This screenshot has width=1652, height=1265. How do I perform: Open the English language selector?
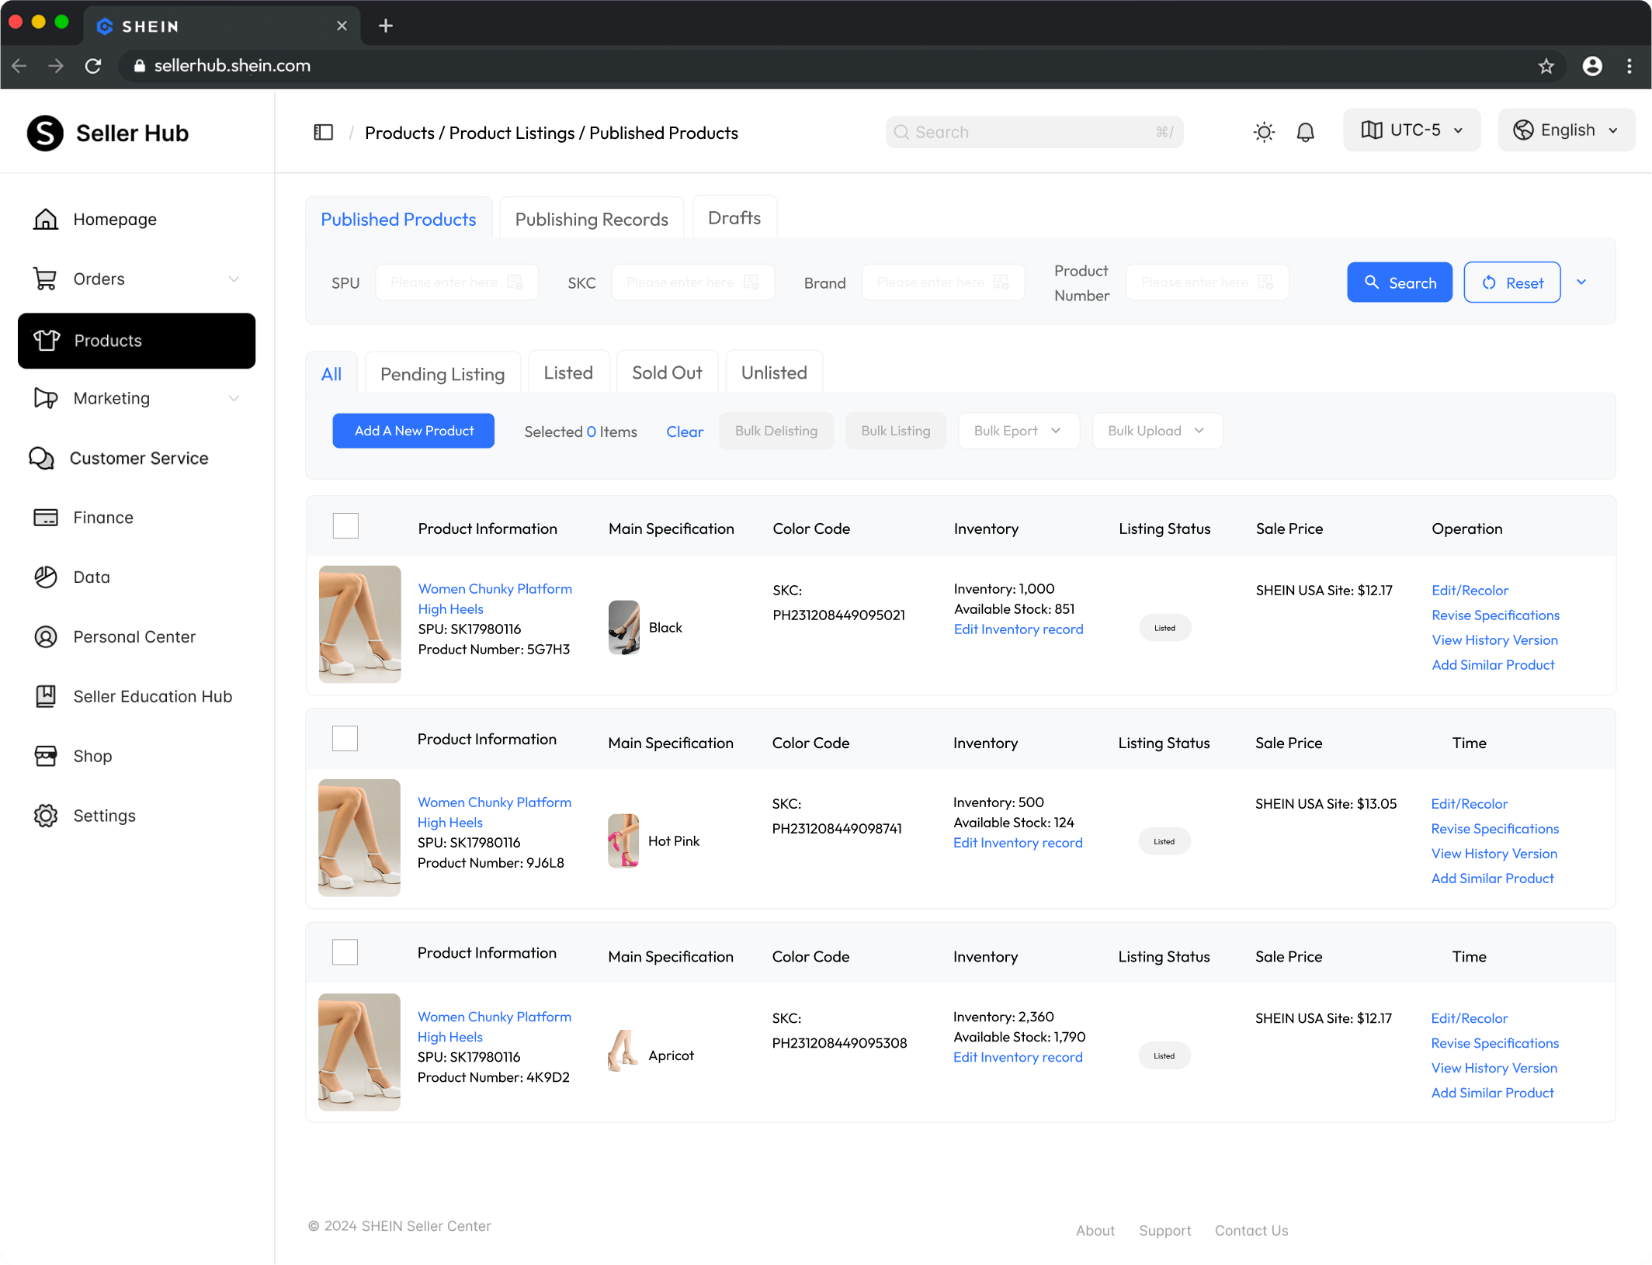click(x=1565, y=130)
